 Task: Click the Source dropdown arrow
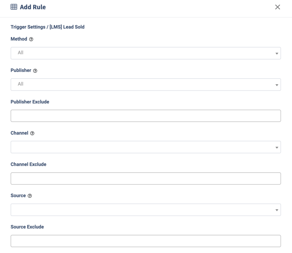point(277,210)
